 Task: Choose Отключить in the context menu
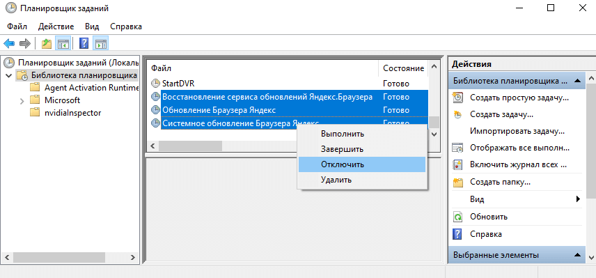click(362, 164)
